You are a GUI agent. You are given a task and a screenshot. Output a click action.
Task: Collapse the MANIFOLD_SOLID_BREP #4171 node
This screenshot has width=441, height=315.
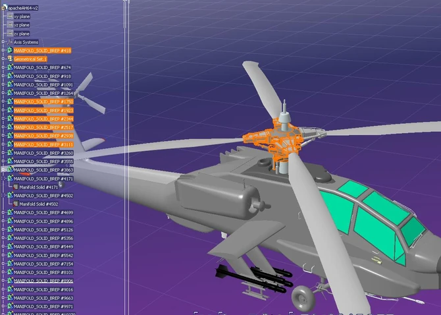[x=3, y=179]
